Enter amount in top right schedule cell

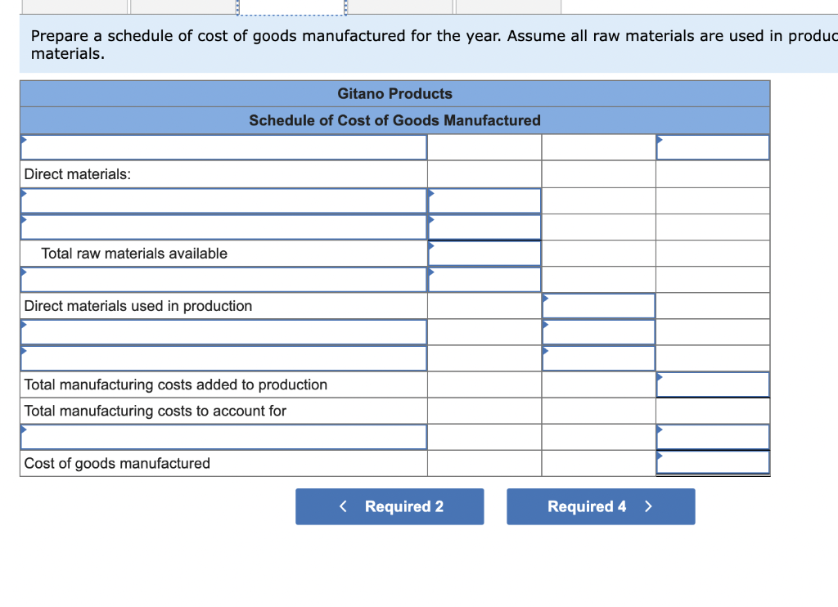point(712,147)
